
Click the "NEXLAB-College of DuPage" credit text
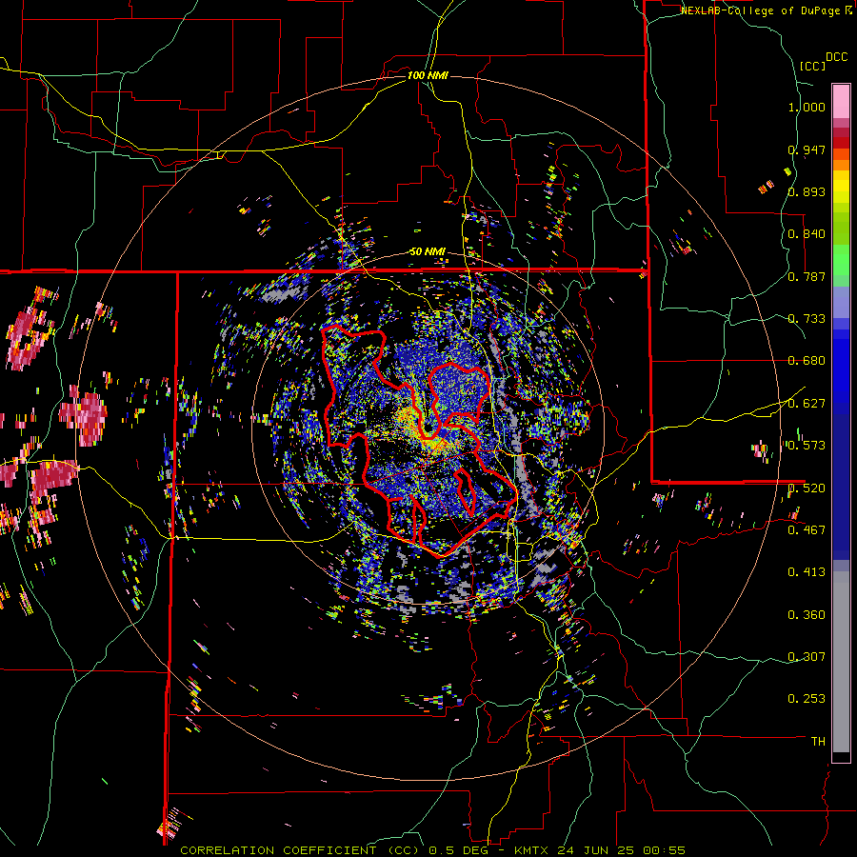tap(762, 10)
